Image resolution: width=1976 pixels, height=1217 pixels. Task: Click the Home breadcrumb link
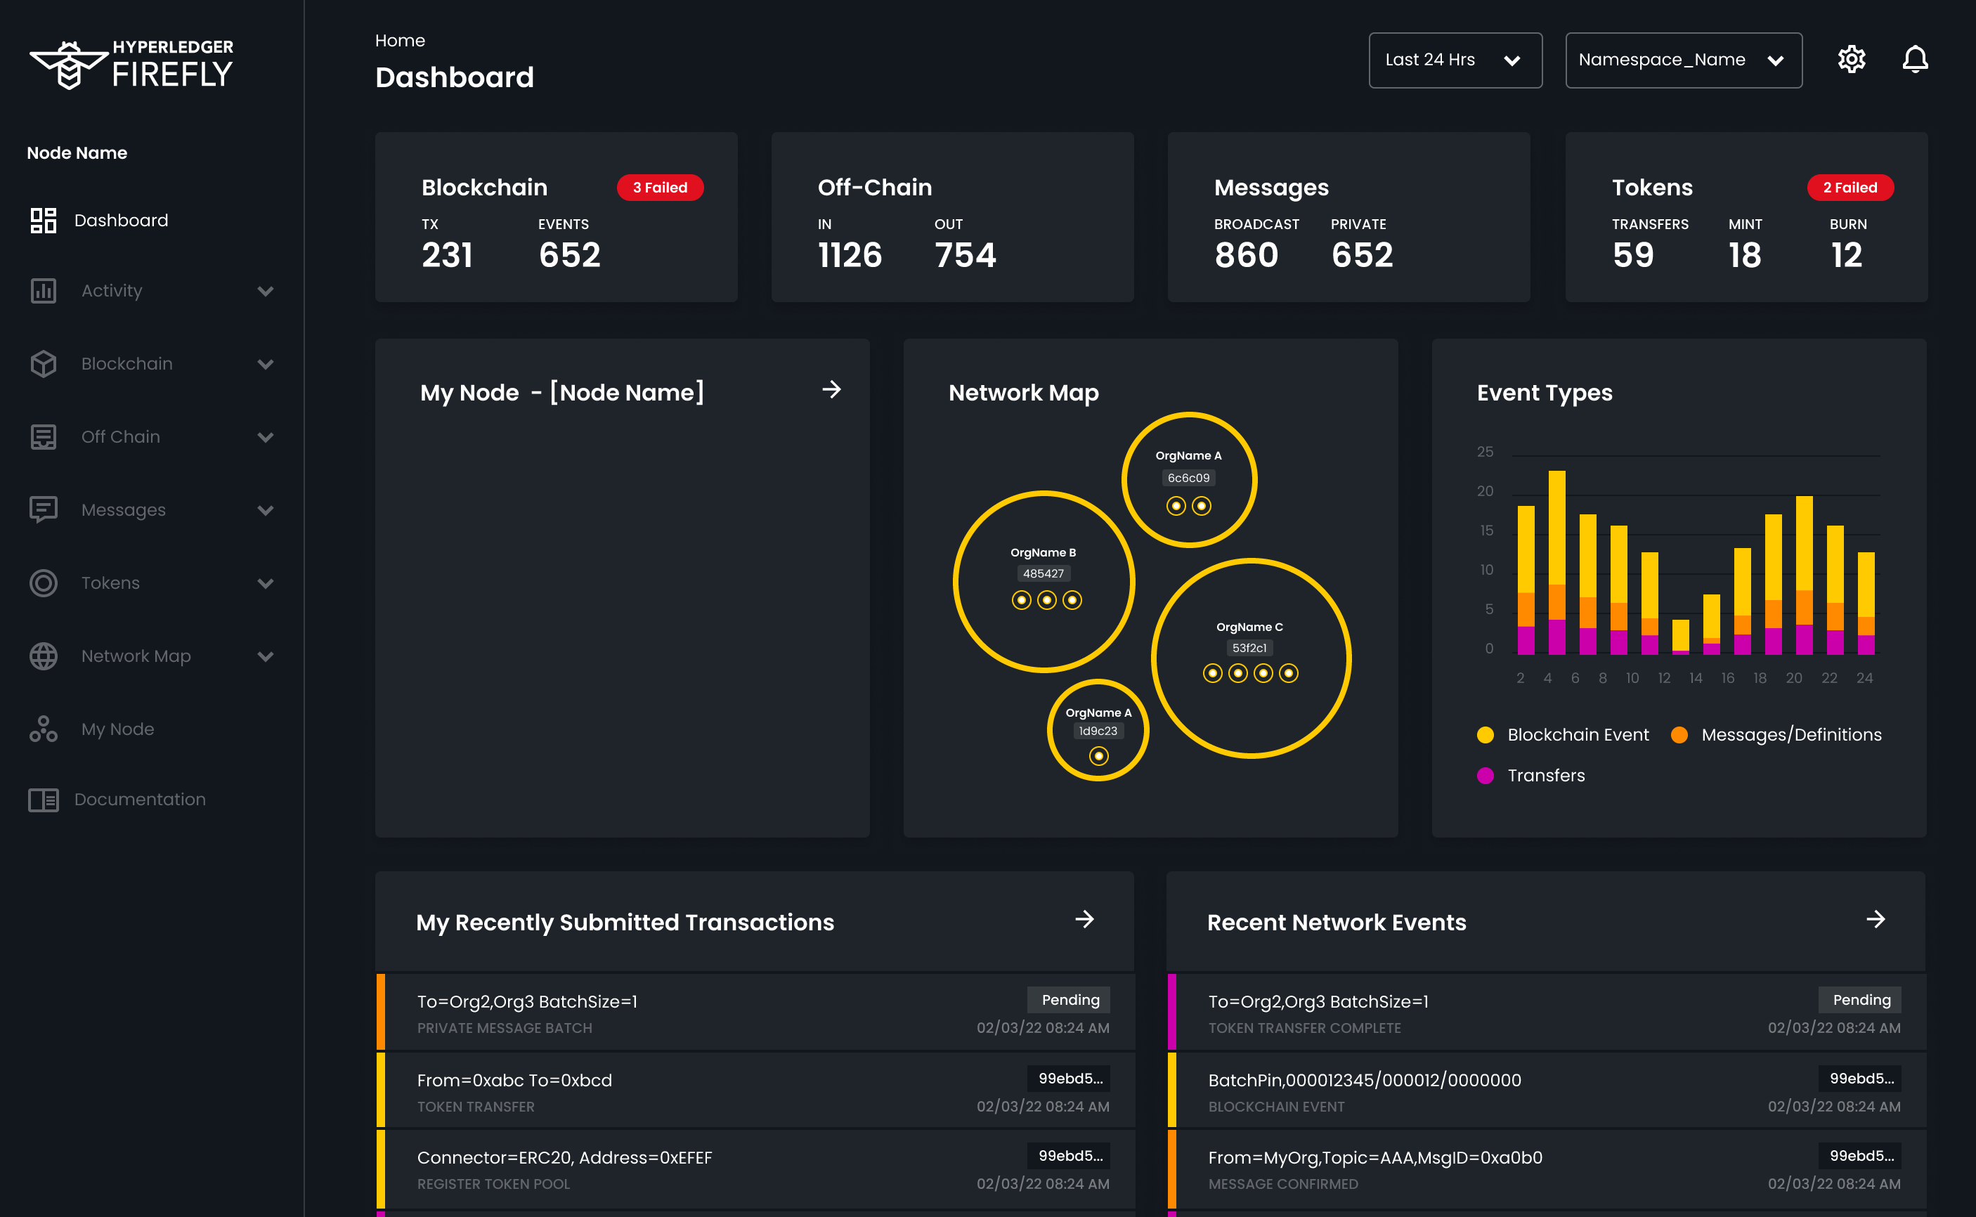point(400,40)
